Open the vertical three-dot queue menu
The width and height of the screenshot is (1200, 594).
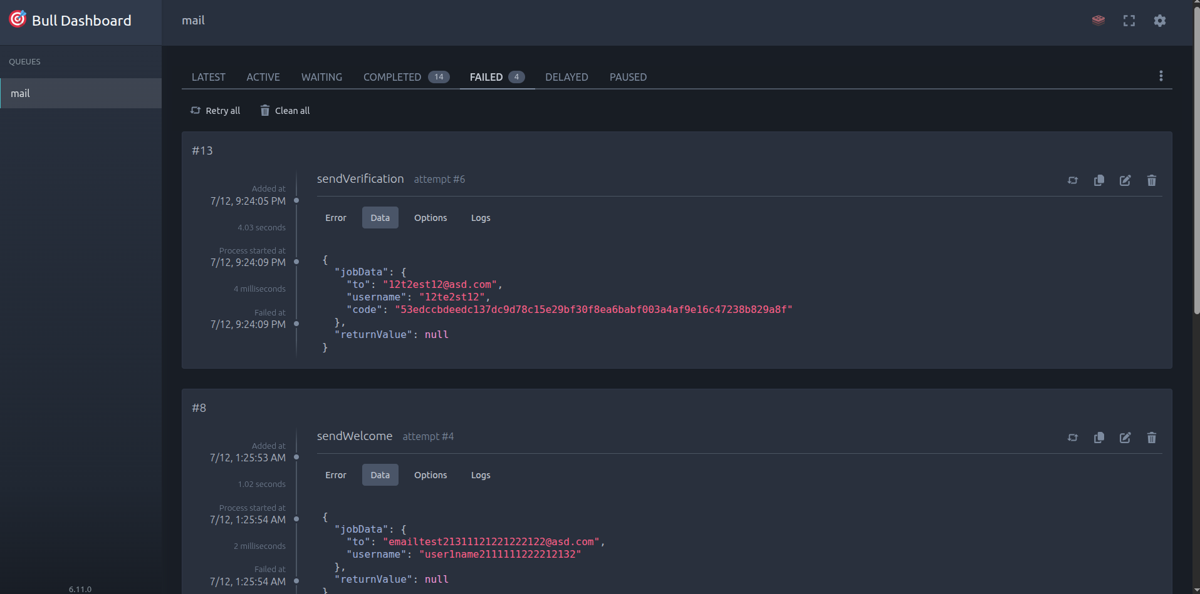1161,76
